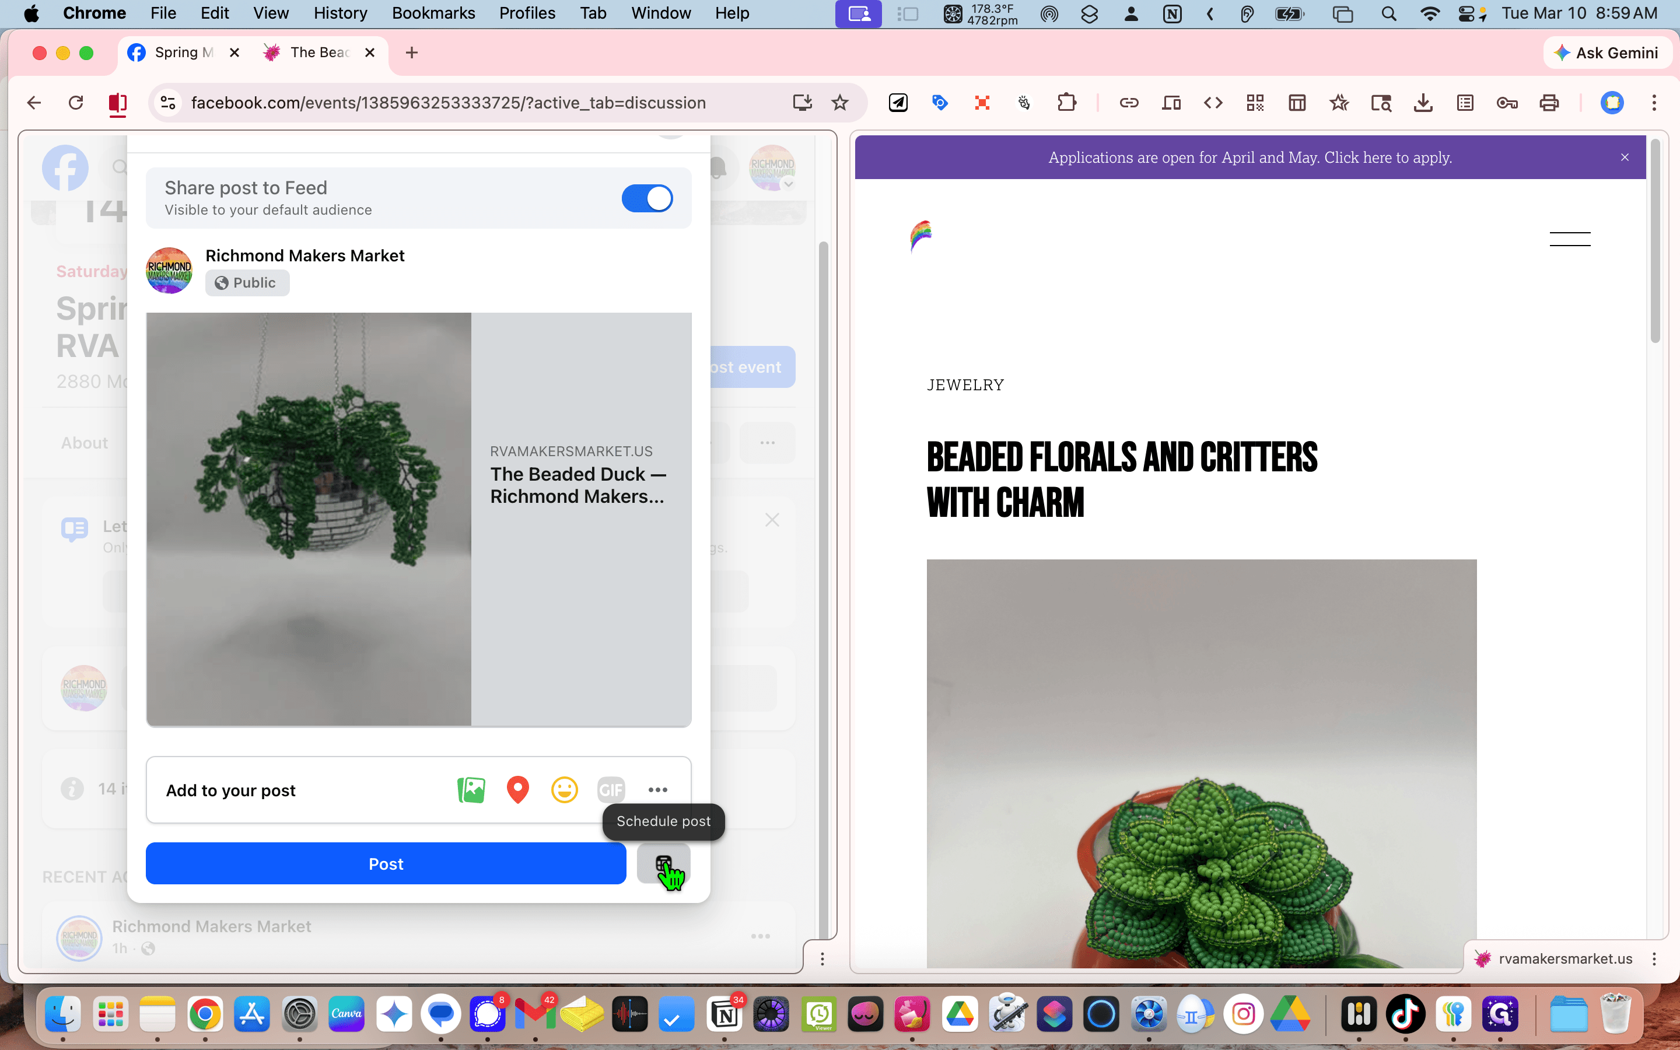Bookmark this page with the star icon

coord(840,103)
